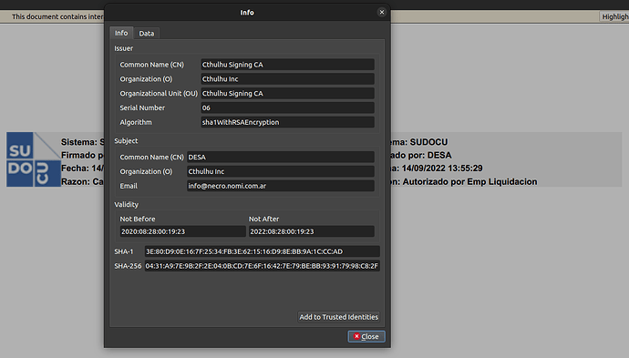Click the 'Not After' label
Viewport: 629px width, 358px height.
(263, 219)
